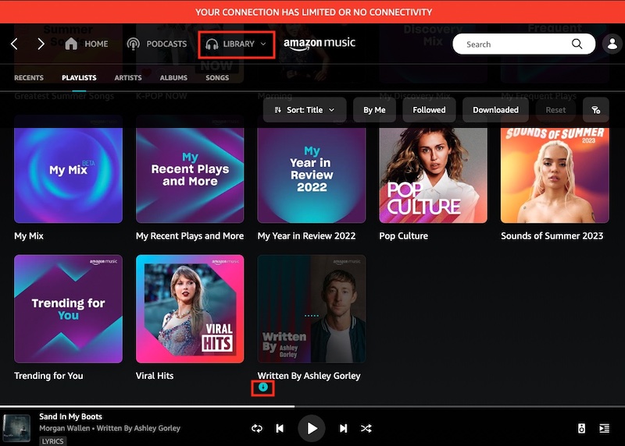Skip to the next track
The height and width of the screenshot is (446, 625).
343,428
